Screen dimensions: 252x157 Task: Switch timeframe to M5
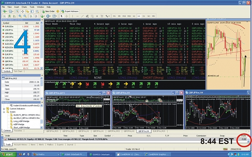[119, 16]
